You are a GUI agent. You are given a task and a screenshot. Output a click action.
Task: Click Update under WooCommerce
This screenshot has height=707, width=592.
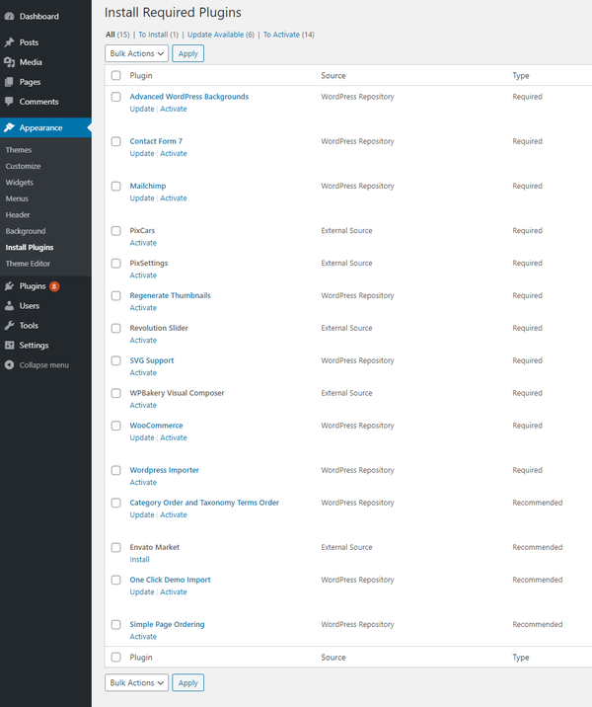pyautogui.click(x=142, y=437)
